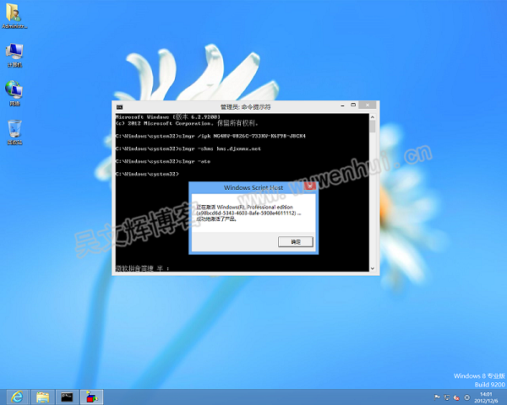
Task: Launch Internet Explorer from the taskbar
Action: tap(16, 397)
